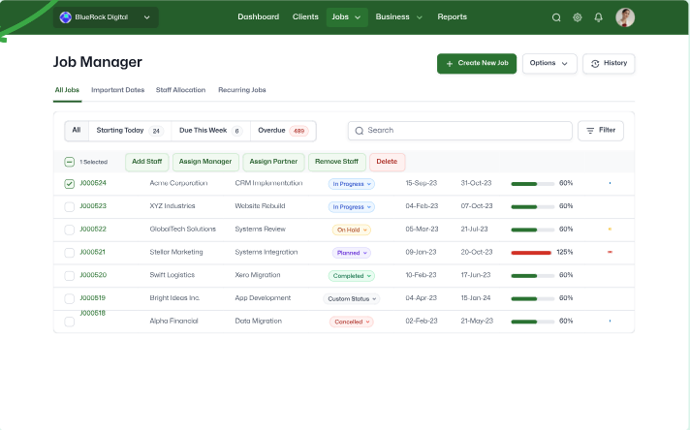Switch to the Important Dates tab

pyautogui.click(x=117, y=90)
